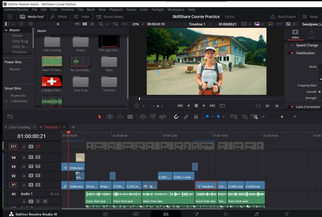The image size is (322, 217).
Task: Open the Sound Library panel
Action: pyautogui.click(x=110, y=17)
